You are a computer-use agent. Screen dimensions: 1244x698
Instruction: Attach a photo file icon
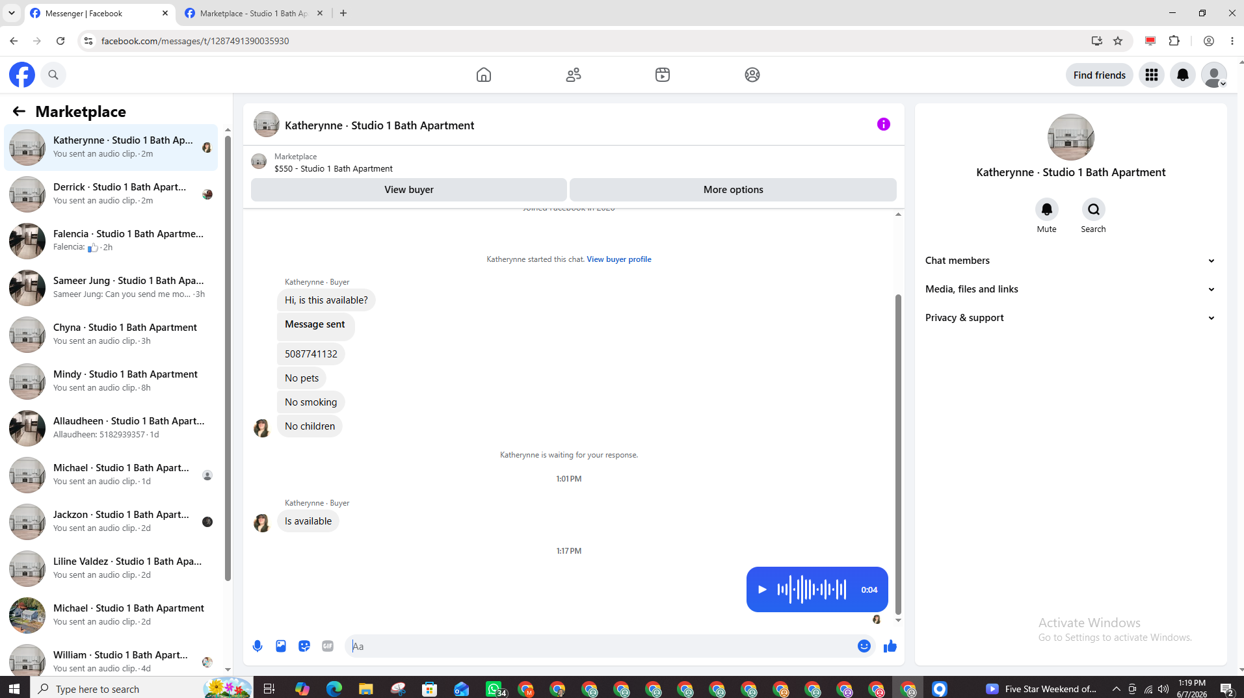[281, 646]
